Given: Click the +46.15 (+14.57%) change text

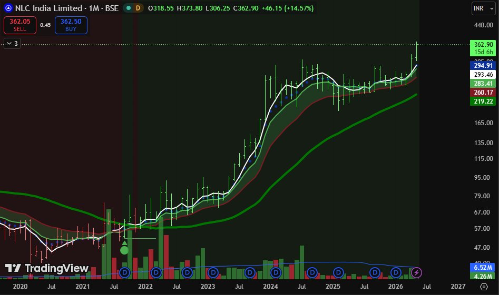Looking at the screenshot, I should coord(287,8).
